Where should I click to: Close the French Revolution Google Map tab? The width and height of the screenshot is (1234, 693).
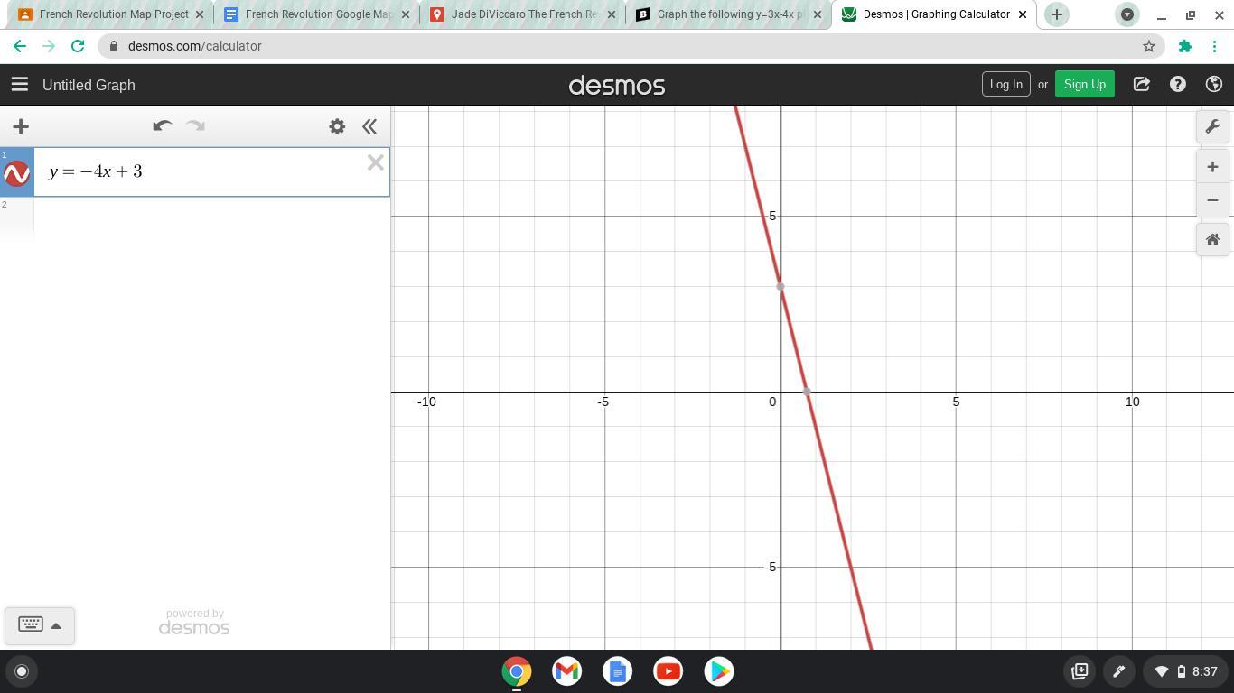pyautogui.click(x=405, y=14)
